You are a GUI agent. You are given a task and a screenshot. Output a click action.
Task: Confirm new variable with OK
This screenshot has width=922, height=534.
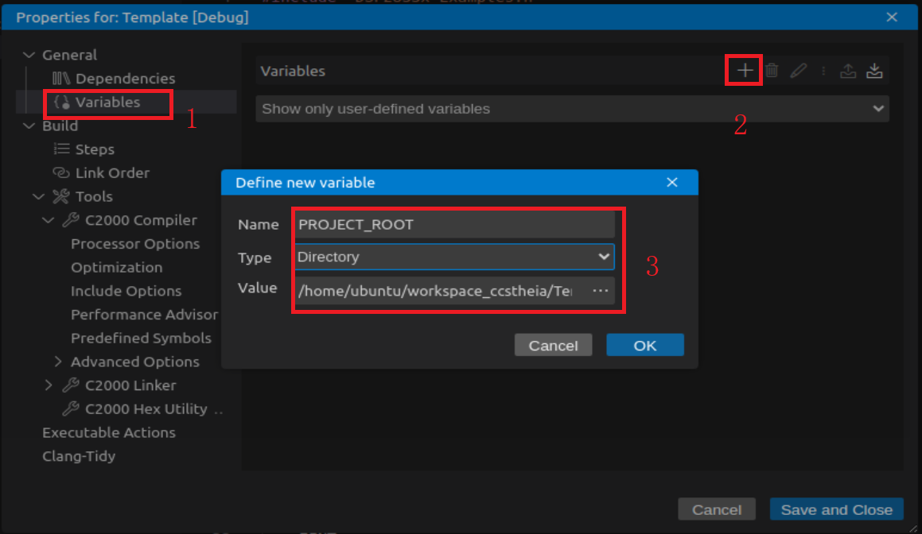pos(645,346)
